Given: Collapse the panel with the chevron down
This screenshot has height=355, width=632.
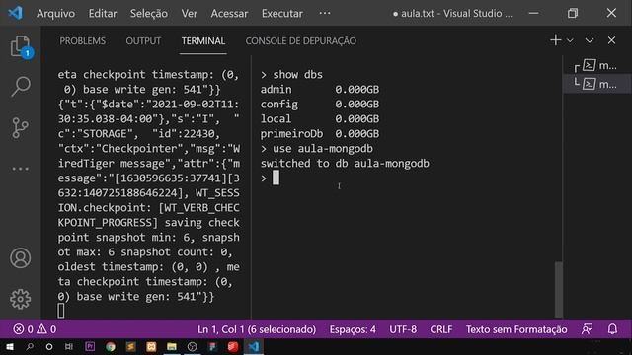Looking at the screenshot, I should click(x=590, y=40).
